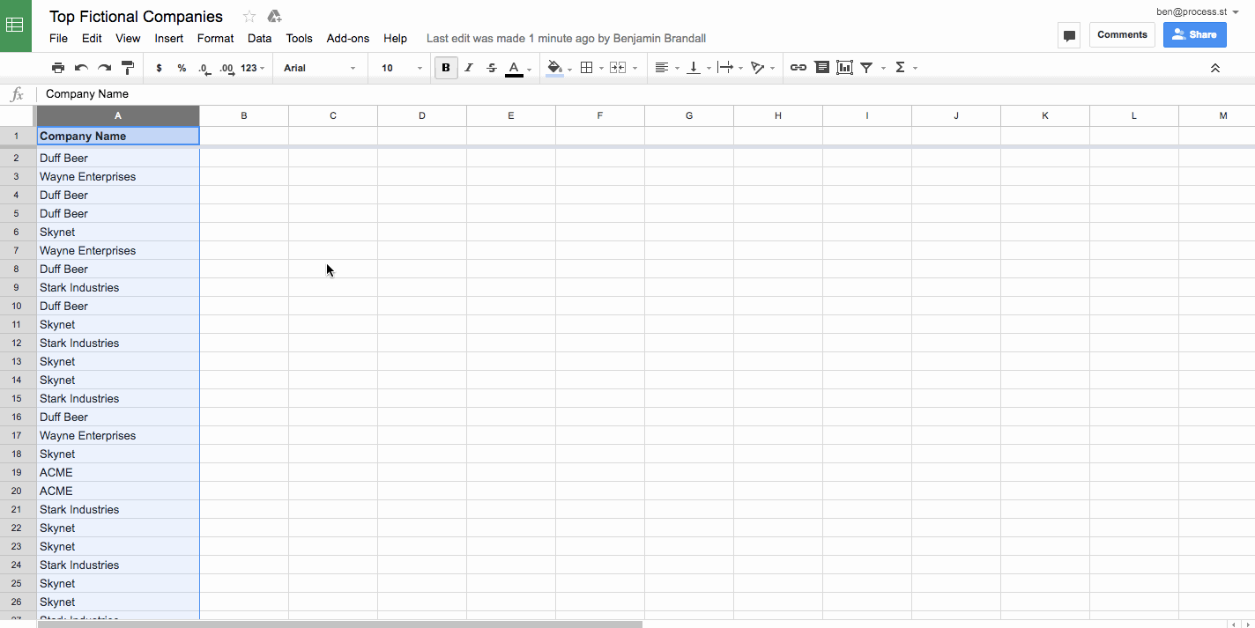Select the Paint format tool

tap(127, 68)
